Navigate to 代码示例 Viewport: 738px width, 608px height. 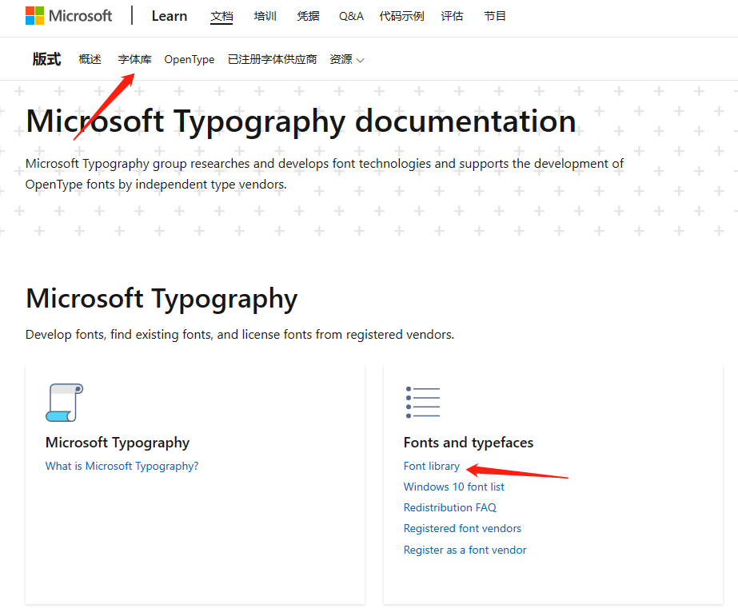[x=401, y=16]
